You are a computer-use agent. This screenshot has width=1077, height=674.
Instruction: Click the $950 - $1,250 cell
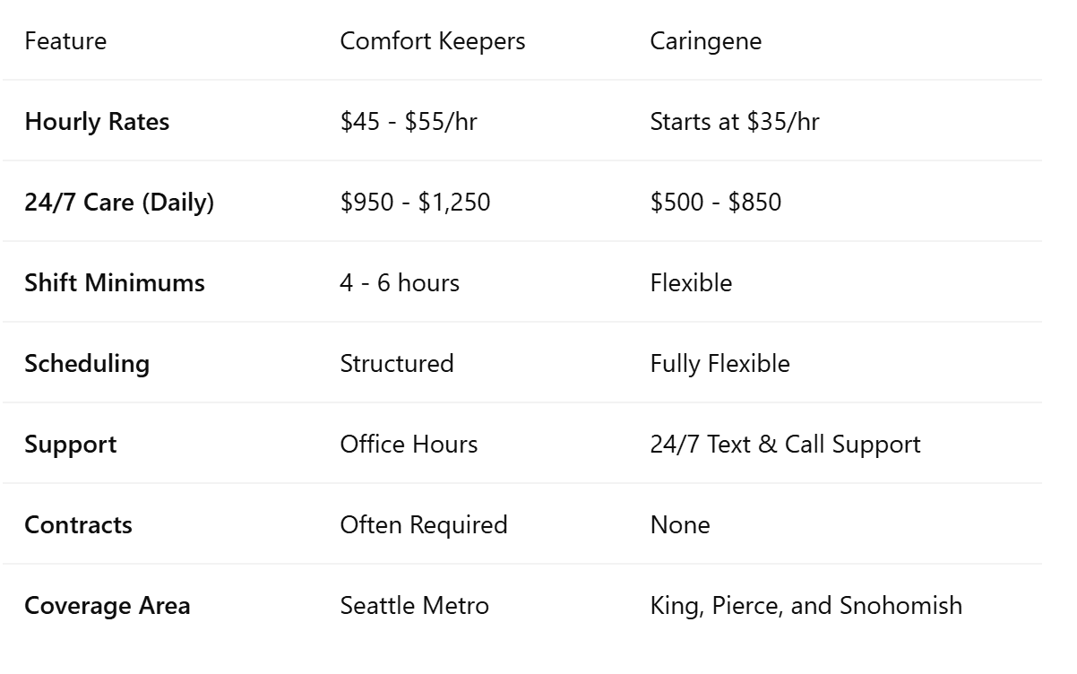tap(416, 203)
